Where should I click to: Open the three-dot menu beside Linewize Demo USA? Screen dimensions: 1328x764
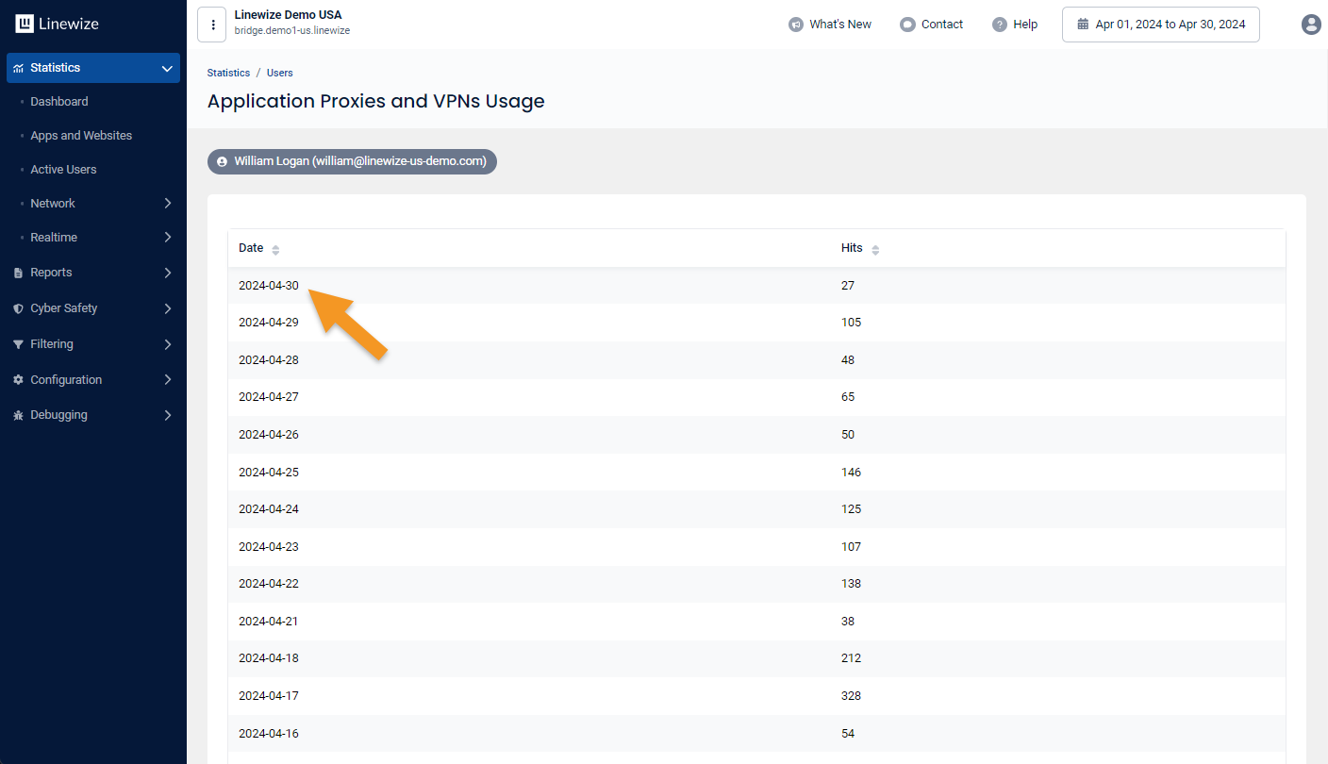pos(212,25)
